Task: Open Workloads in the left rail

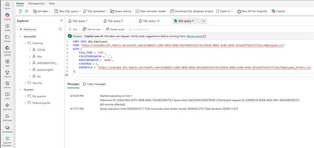Action: click(x=7, y=118)
